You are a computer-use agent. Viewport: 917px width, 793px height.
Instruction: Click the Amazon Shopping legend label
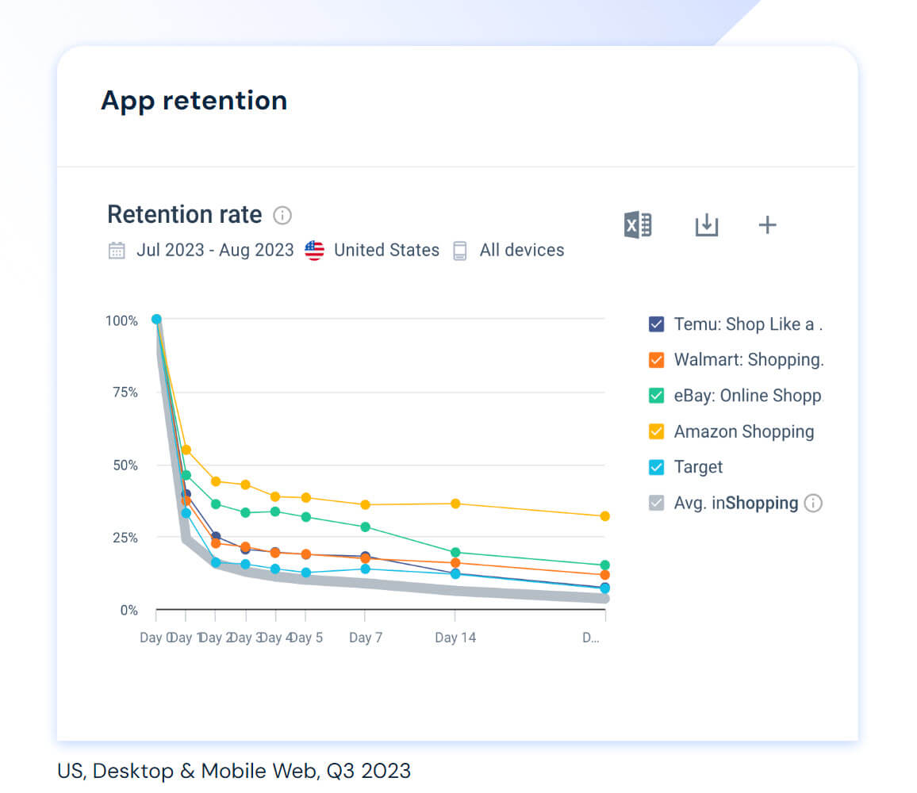click(x=744, y=431)
